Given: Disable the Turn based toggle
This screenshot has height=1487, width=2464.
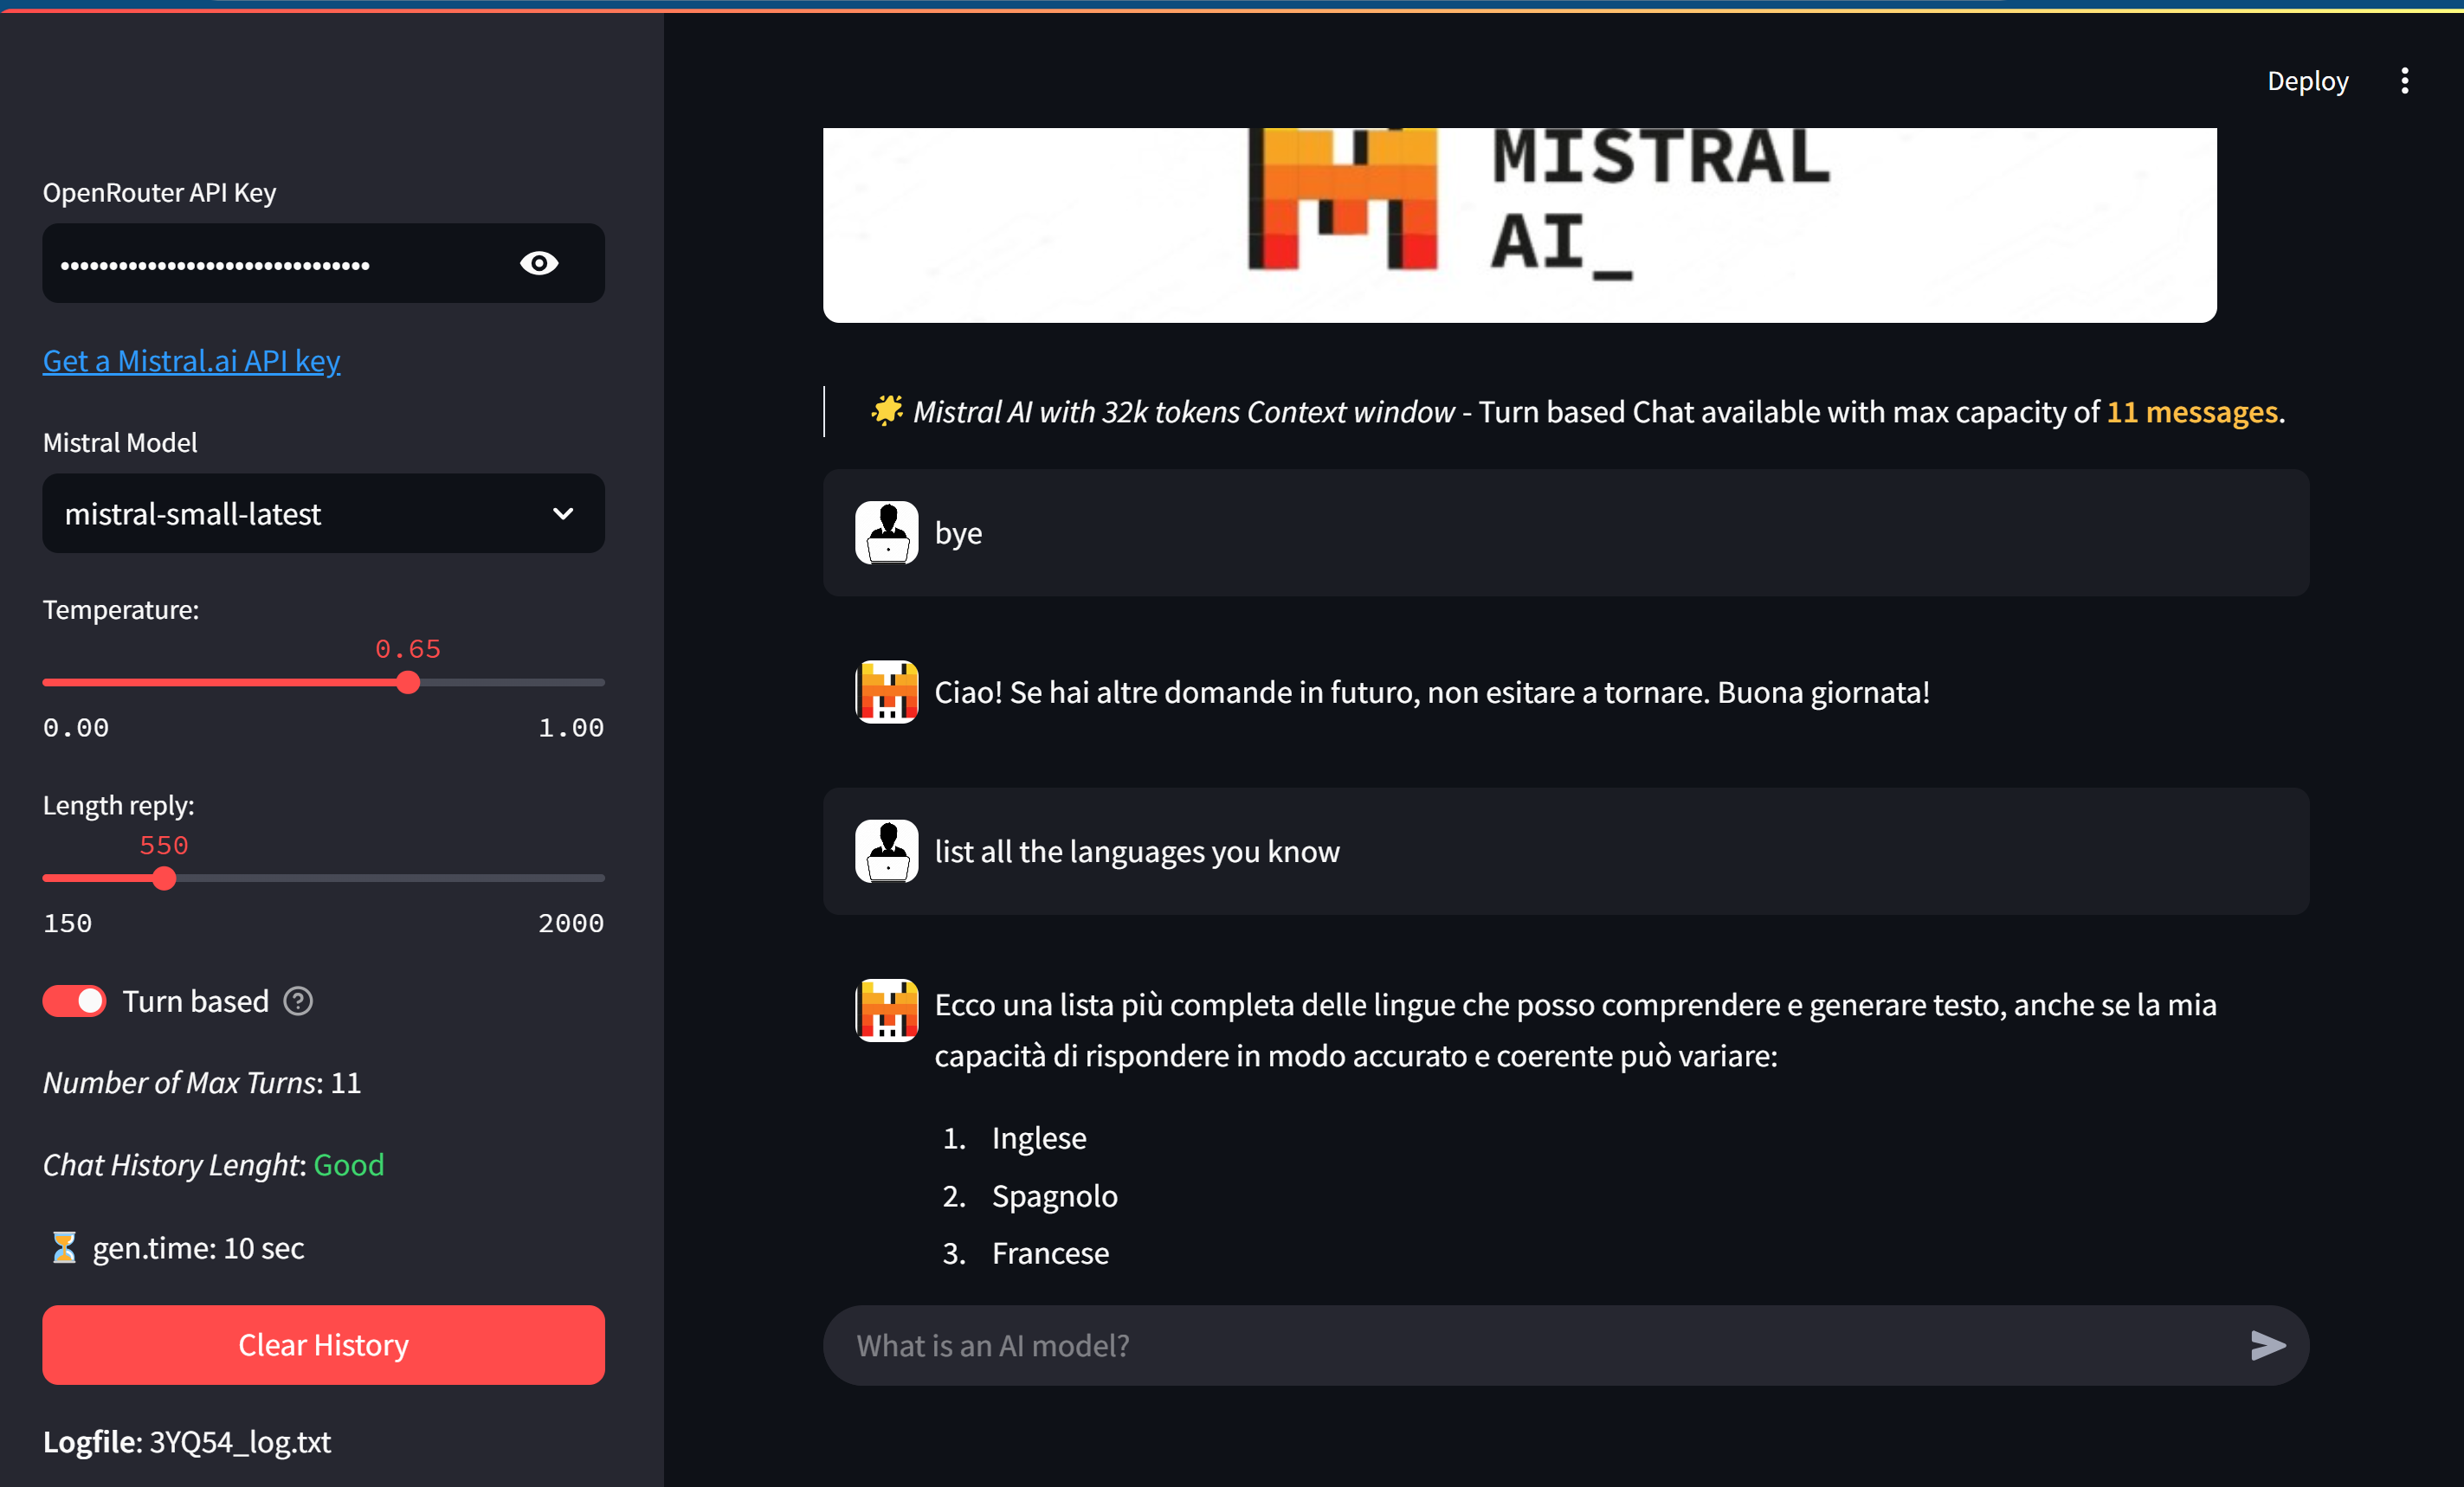Looking at the screenshot, I should [x=74, y=1000].
